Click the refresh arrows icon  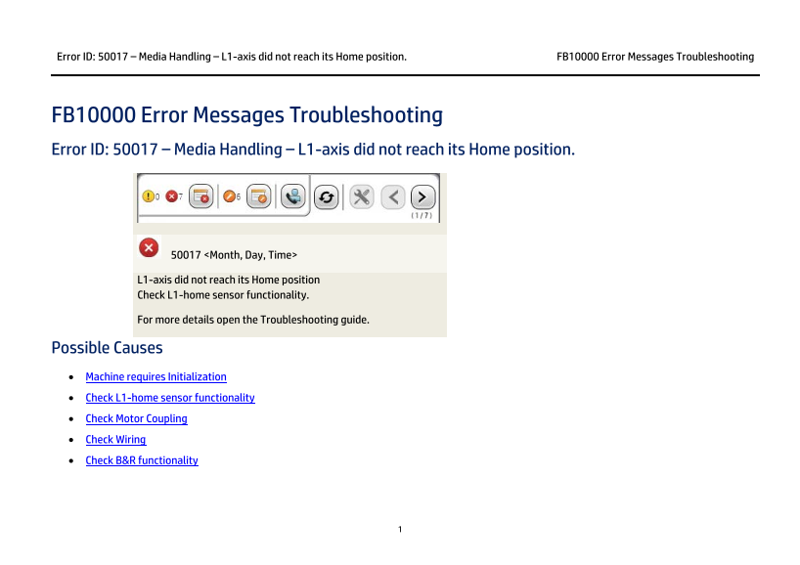coord(327,197)
